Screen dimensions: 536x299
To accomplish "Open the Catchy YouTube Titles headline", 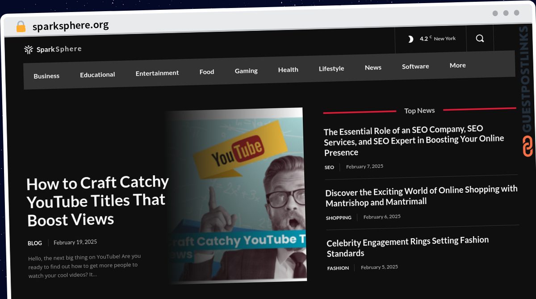I will 97,201.
